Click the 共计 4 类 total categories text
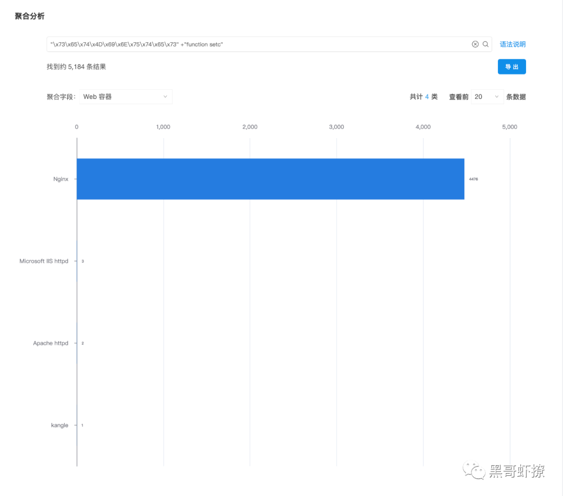563x496 pixels. coord(424,96)
